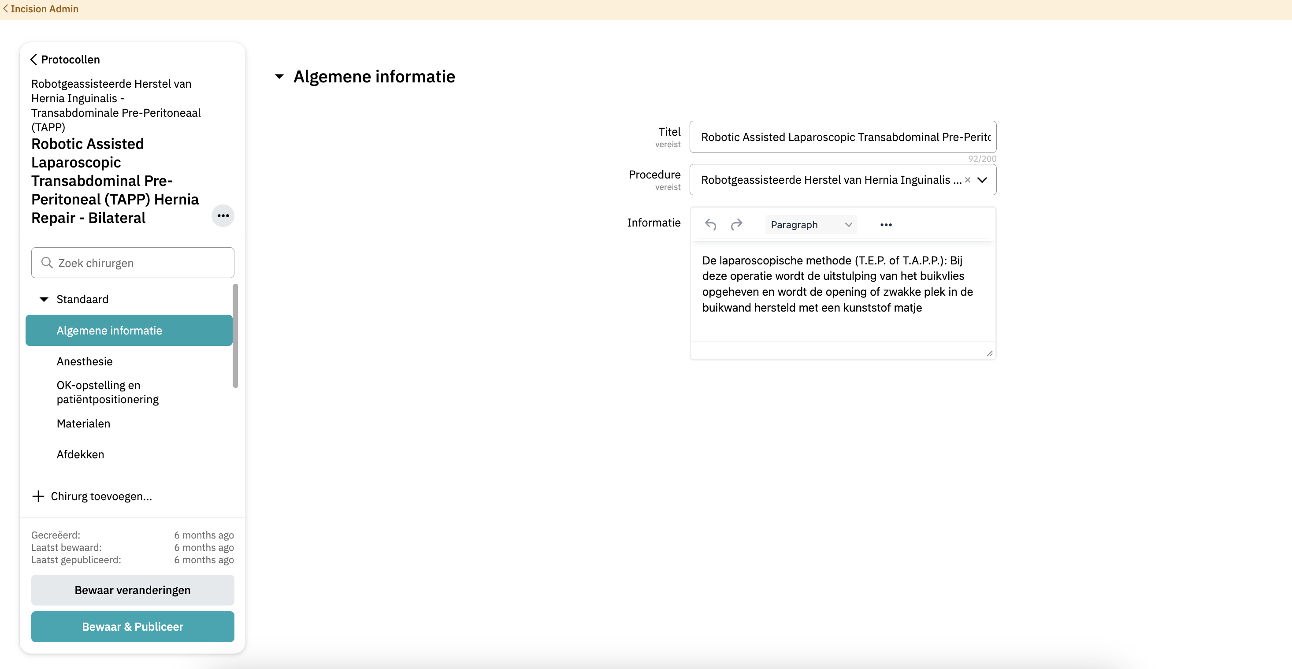The height and width of the screenshot is (669, 1292).
Task: Click the undo arrow in editor toolbar
Action: tap(710, 225)
